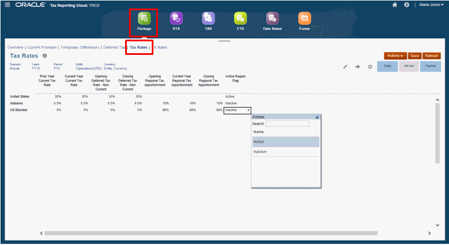This screenshot has width=449, height=245.
Task: Open the hamburger navigator menu
Action: [x=7, y=5]
